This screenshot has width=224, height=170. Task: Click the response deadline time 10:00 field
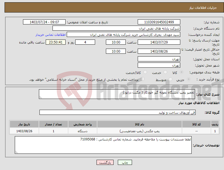tap(116, 42)
